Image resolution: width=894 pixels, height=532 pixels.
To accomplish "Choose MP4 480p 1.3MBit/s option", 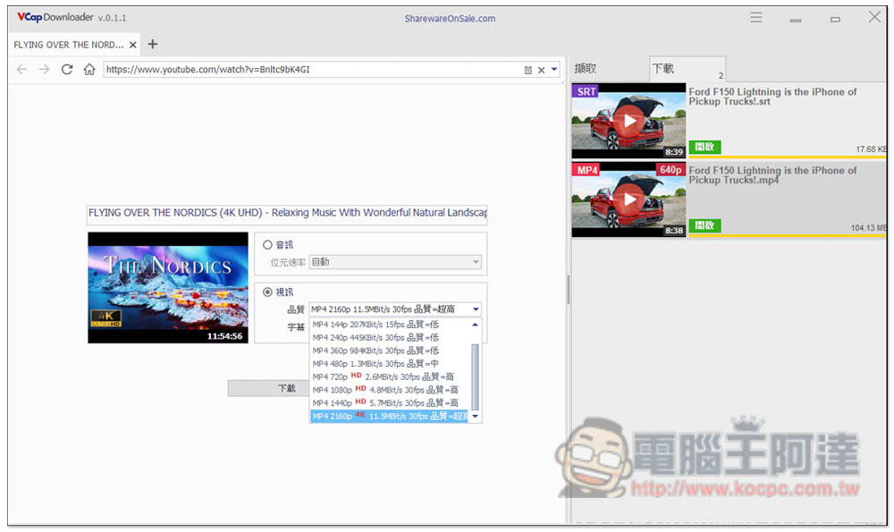I will click(x=391, y=364).
